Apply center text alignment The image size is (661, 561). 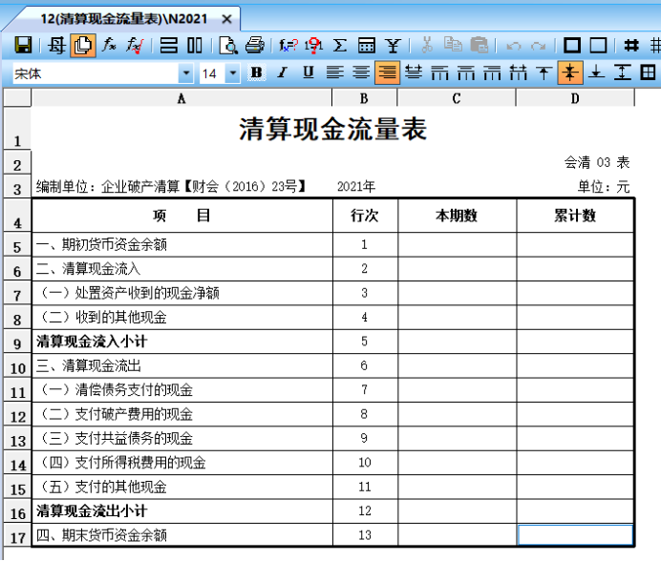click(x=360, y=73)
